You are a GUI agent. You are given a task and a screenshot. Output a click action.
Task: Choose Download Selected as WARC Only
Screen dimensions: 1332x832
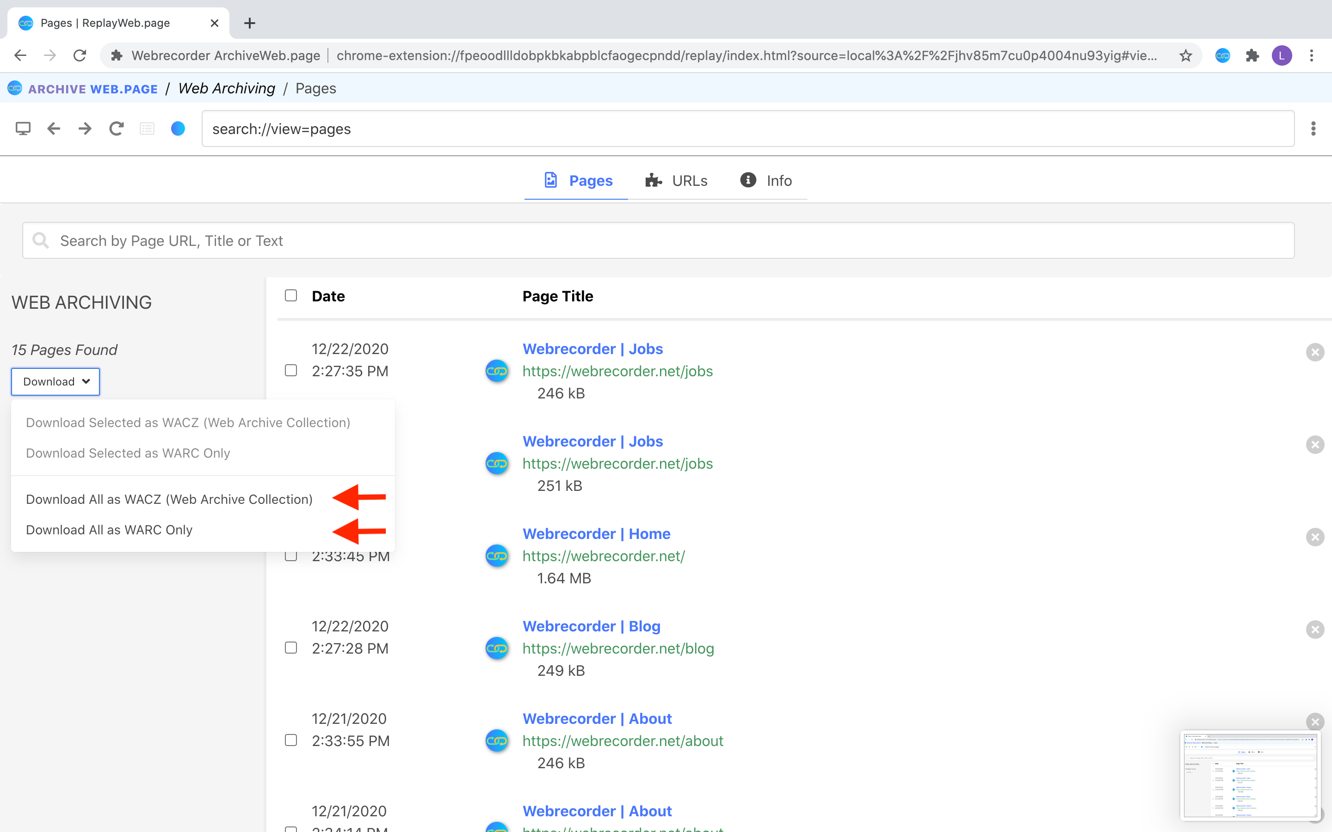click(x=128, y=453)
